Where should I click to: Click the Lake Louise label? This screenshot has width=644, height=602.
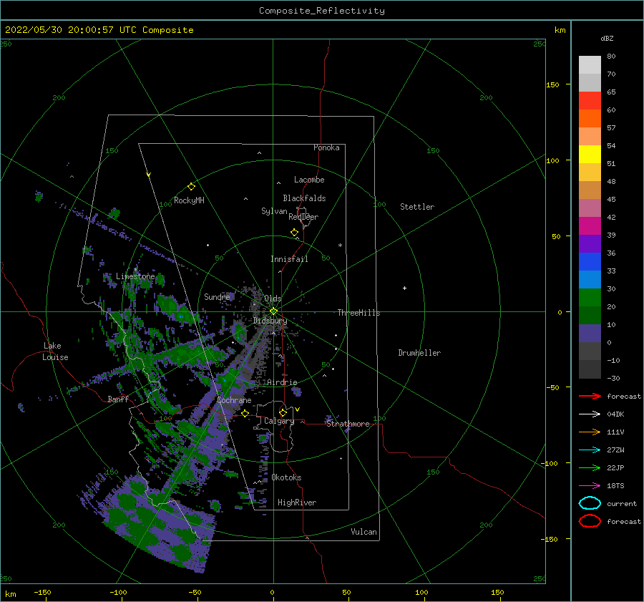pyautogui.click(x=55, y=351)
